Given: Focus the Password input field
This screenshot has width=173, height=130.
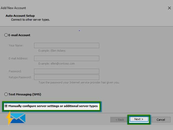Looking at the screenshot, I should coord(67,71).
